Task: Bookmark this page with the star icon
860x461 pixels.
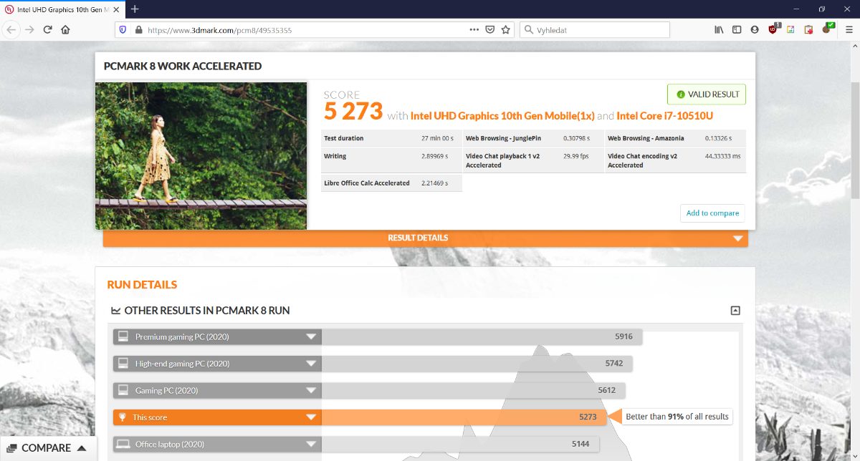Action: point(506,30)
